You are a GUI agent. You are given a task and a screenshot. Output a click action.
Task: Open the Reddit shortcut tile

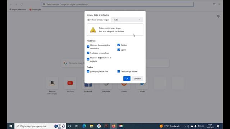pyautogui.click(x=124, y=86)
